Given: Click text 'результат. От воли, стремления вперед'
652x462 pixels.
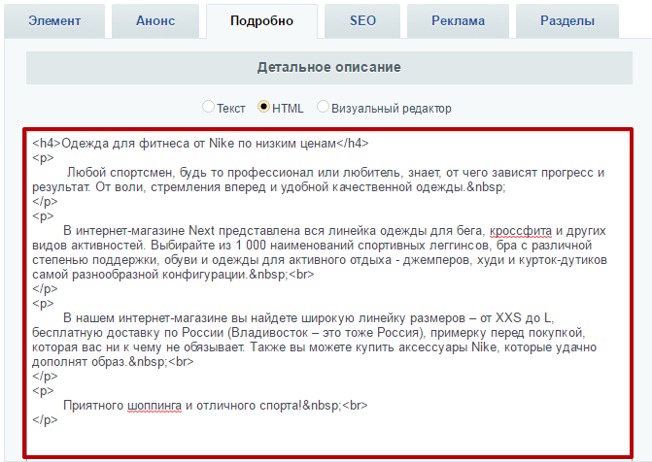Looking at the screenshot, I should [x=150, y=187].
